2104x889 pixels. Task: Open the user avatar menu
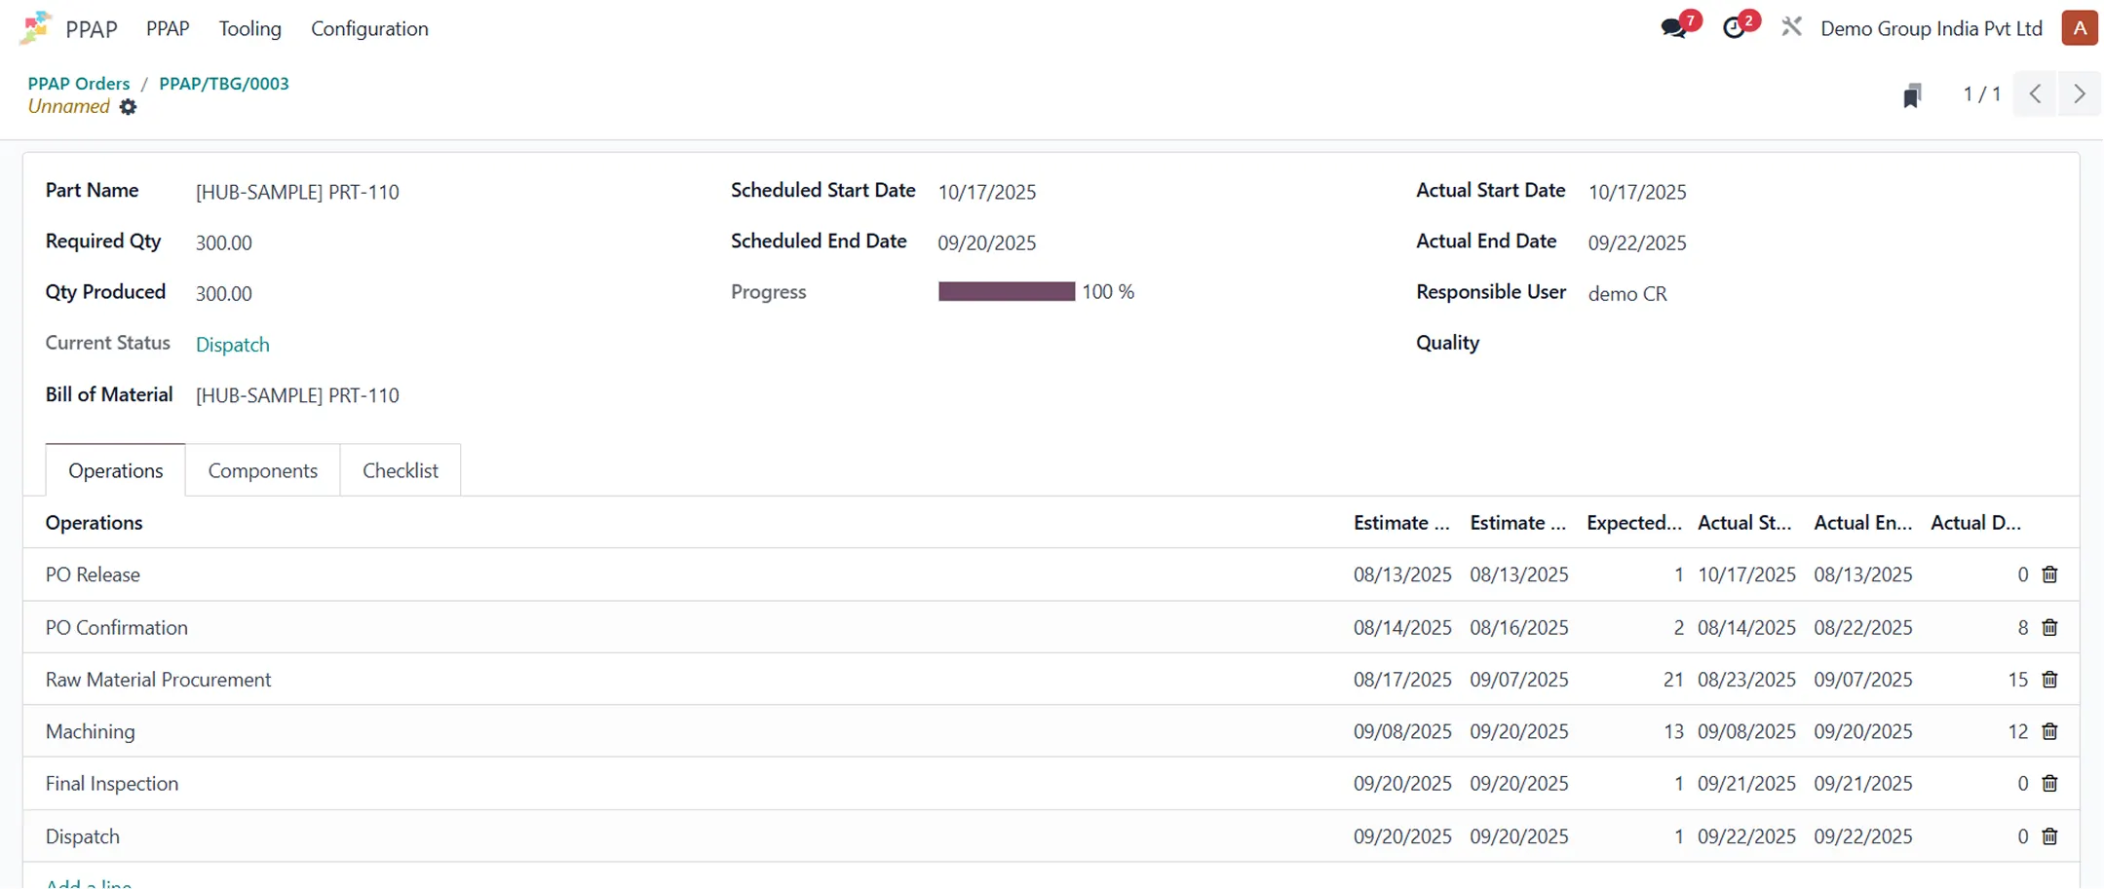coord(2079,28)
